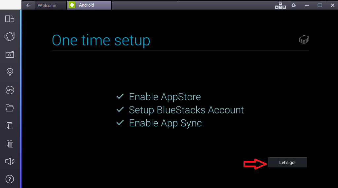Click the volume speaker icon
The image size is (338, 188).
pos(10,161)
